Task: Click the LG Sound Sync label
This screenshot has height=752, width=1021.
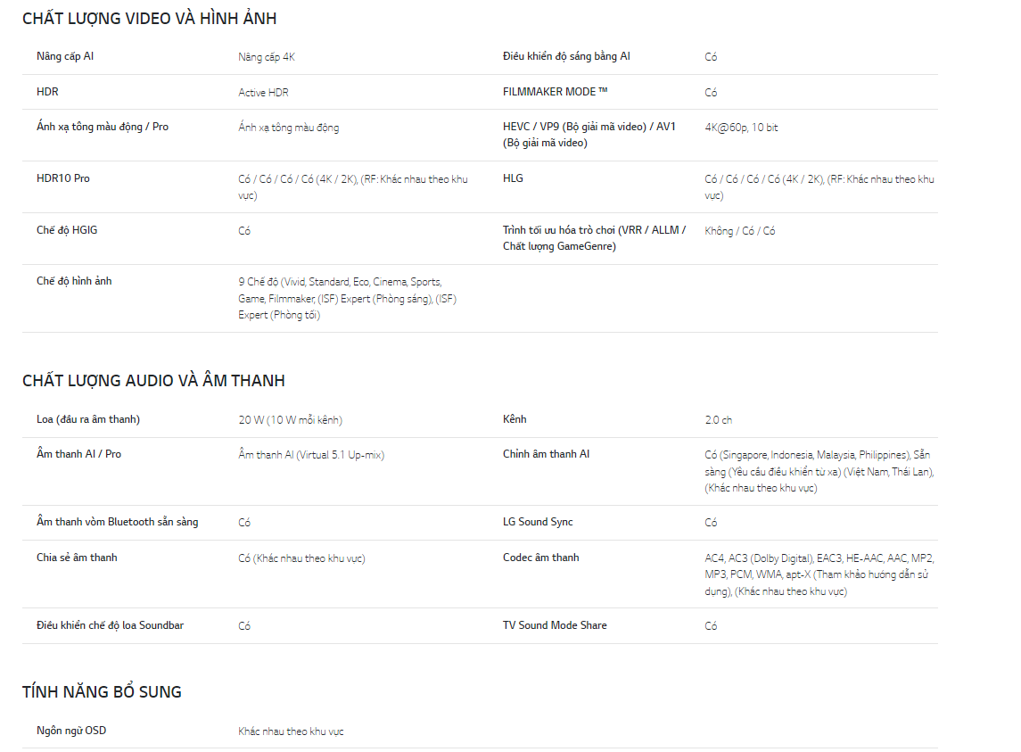Action: point(538,522)
